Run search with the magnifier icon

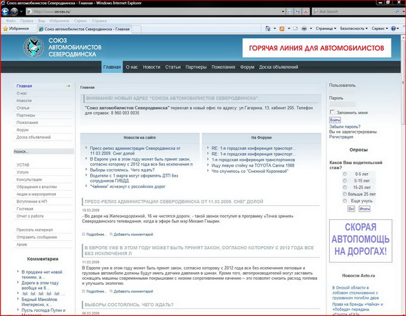[x=397, y=11]
